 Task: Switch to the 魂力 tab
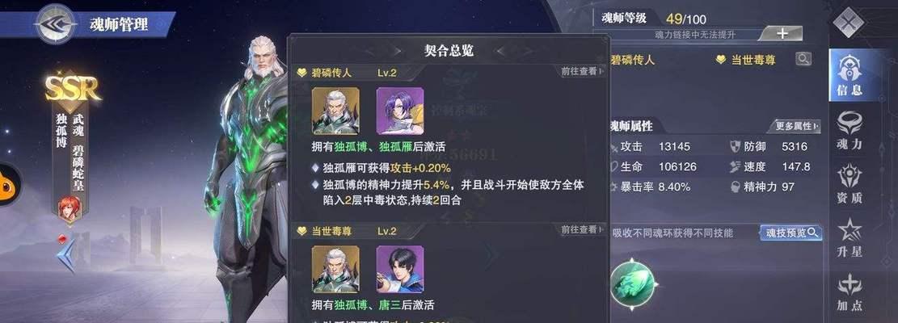coord(850,131)
